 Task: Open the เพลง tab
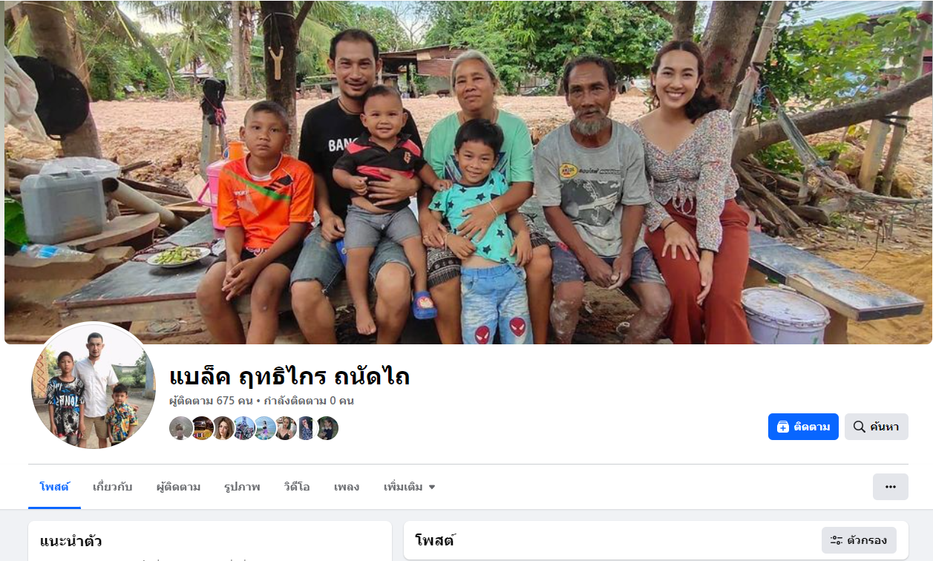click(x=347, y=487)
